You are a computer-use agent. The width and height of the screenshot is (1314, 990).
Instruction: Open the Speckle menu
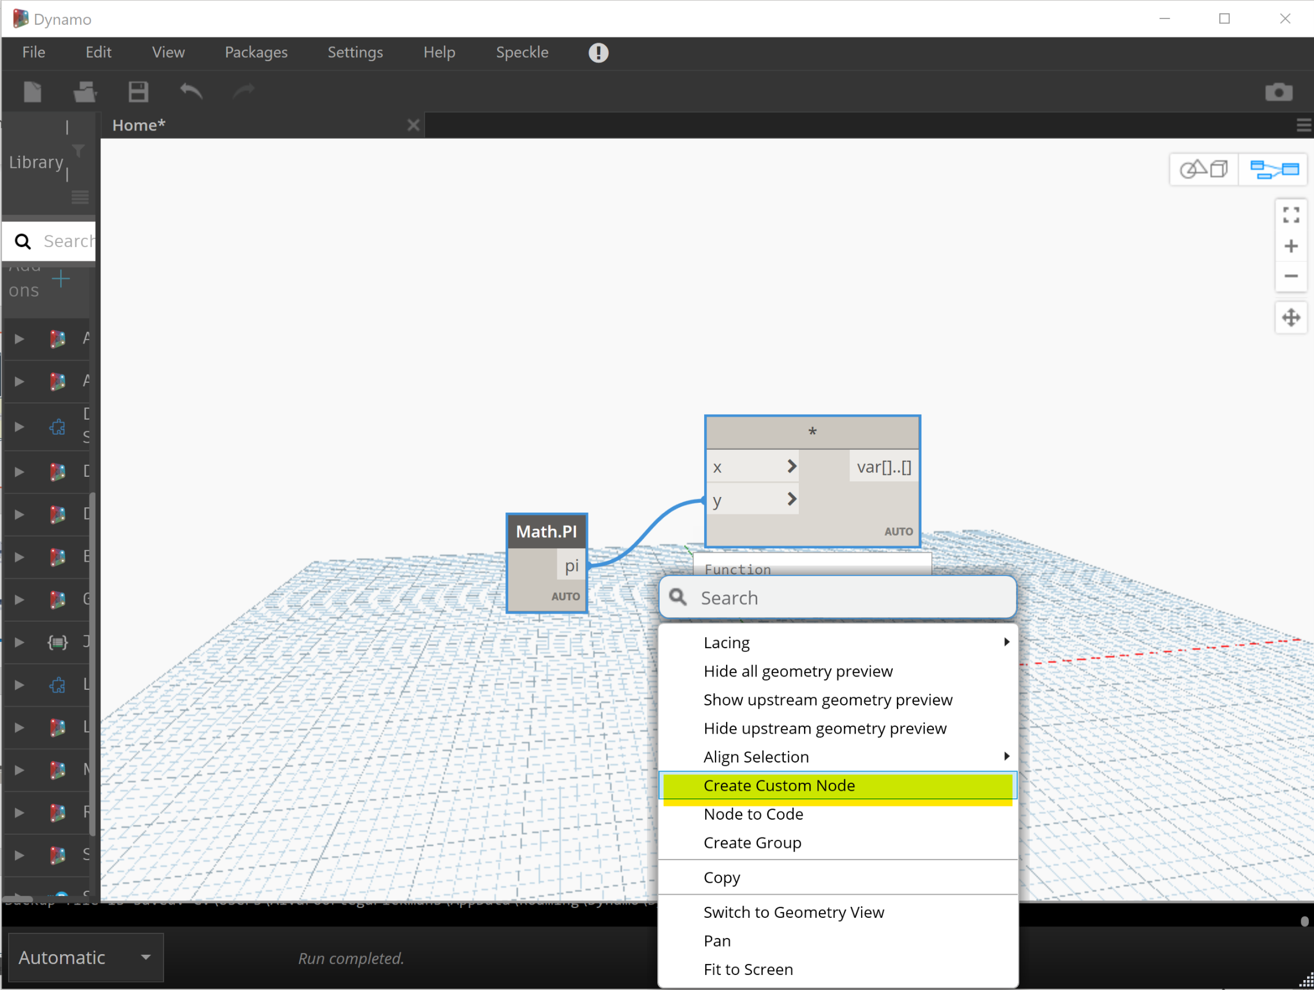[522, 52]
